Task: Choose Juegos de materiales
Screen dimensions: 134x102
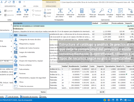Action: pos(31,52)
